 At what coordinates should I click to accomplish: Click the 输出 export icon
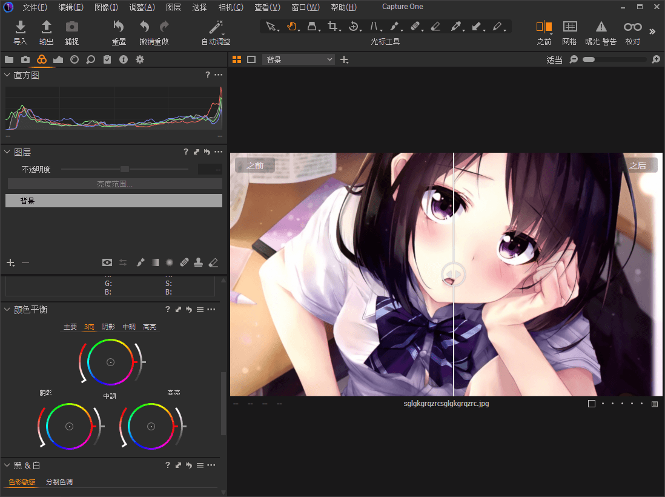[46, 27]
